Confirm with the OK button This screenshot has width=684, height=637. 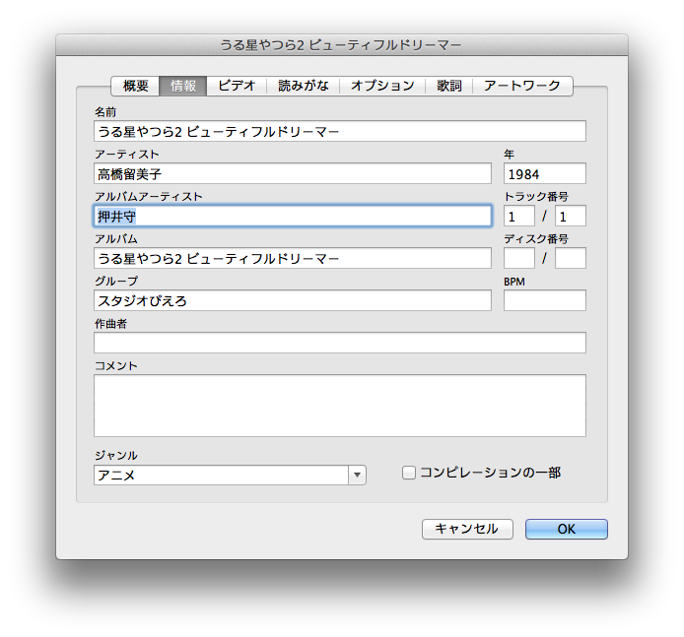coord(566,529)
